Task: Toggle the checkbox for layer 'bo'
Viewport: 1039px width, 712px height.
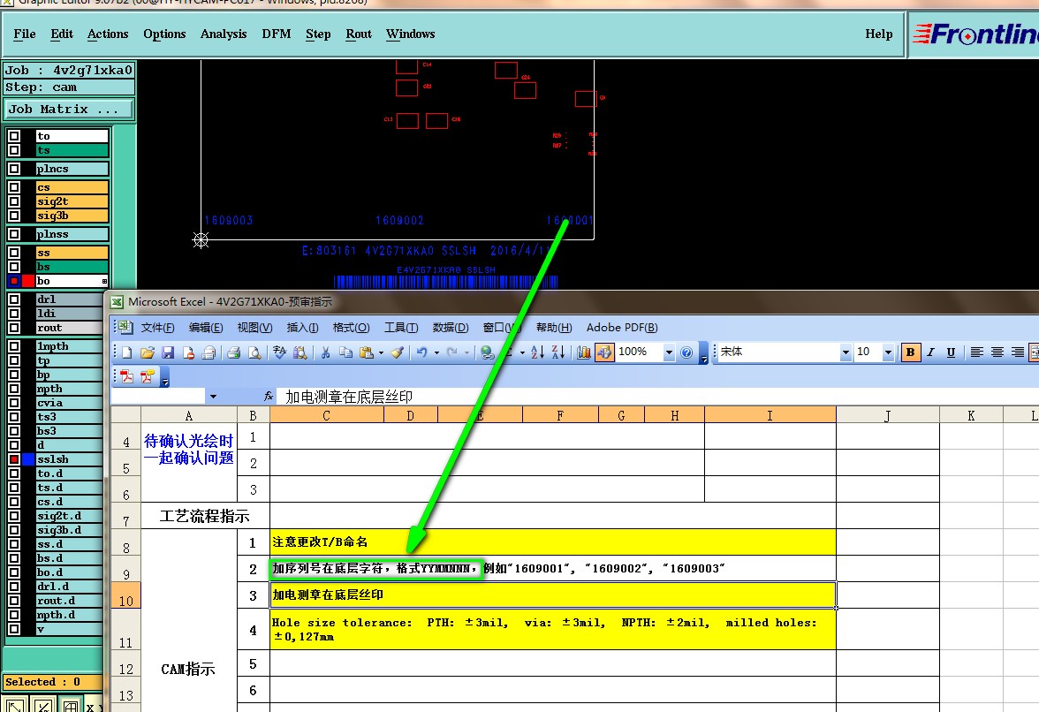Action: pyautogui.click(x=14, y=281)
